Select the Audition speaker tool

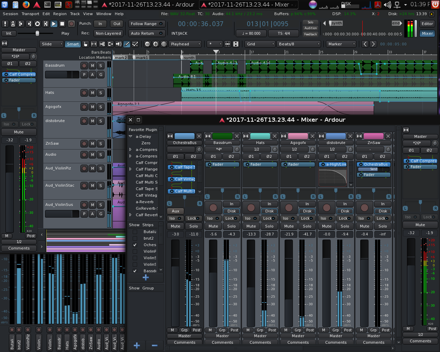tap(119, 44)
